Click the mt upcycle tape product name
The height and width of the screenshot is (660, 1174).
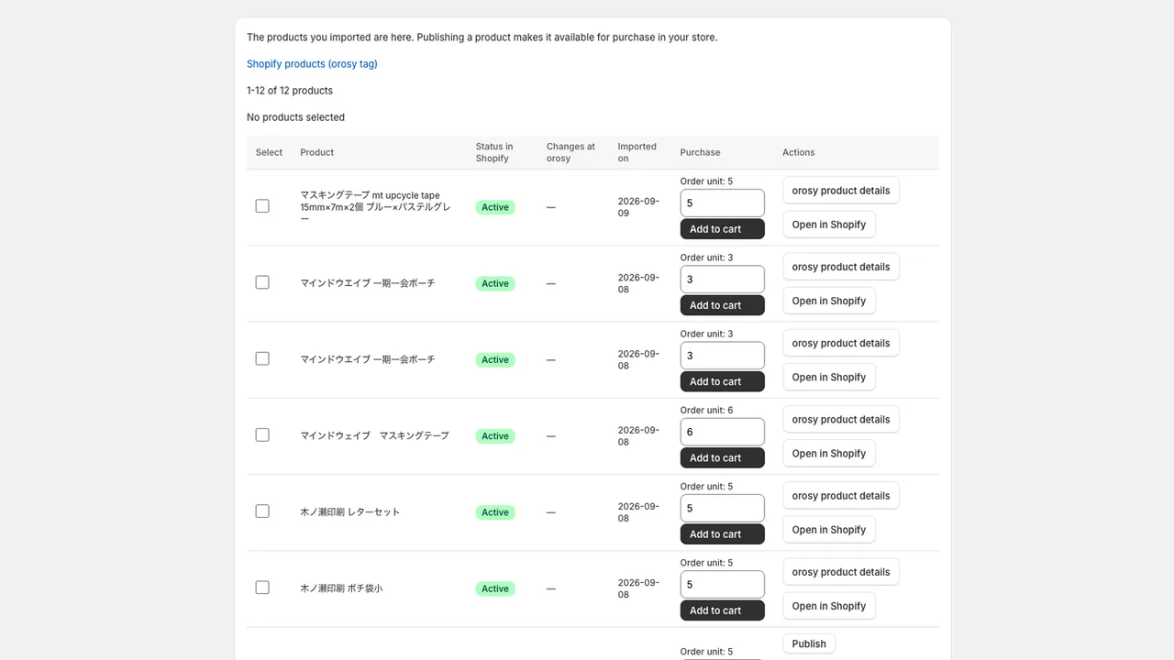coord(375,207)
